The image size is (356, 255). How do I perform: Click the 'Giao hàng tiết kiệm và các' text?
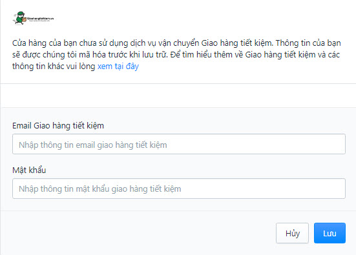coord(293,55)
